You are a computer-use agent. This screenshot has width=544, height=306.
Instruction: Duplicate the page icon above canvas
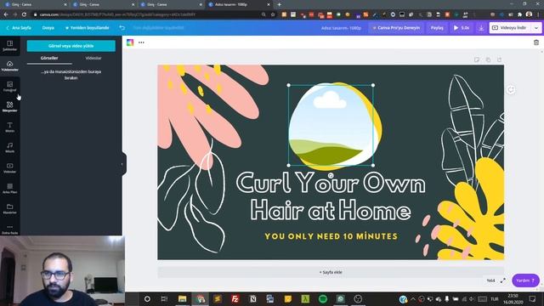click(488, 59)
